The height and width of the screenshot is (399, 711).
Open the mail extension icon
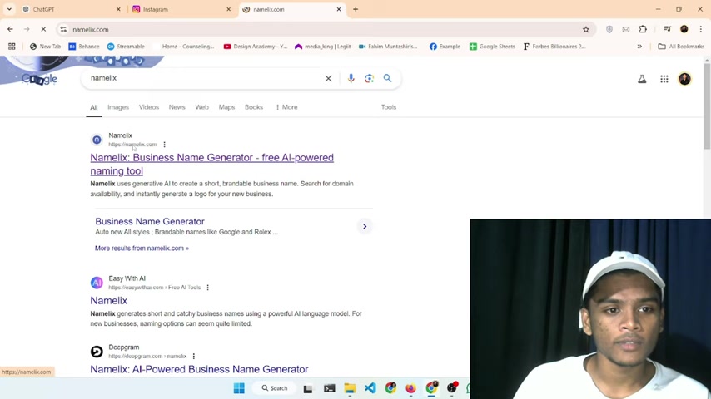(626, 29)
